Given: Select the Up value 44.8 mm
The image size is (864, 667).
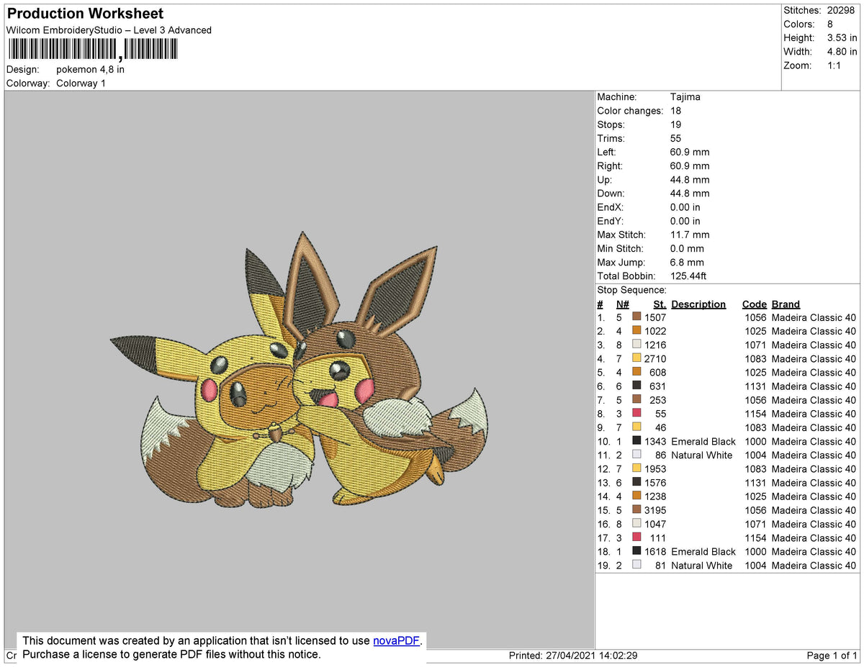Looking at the screenshot, I should (x=689, y=180).
